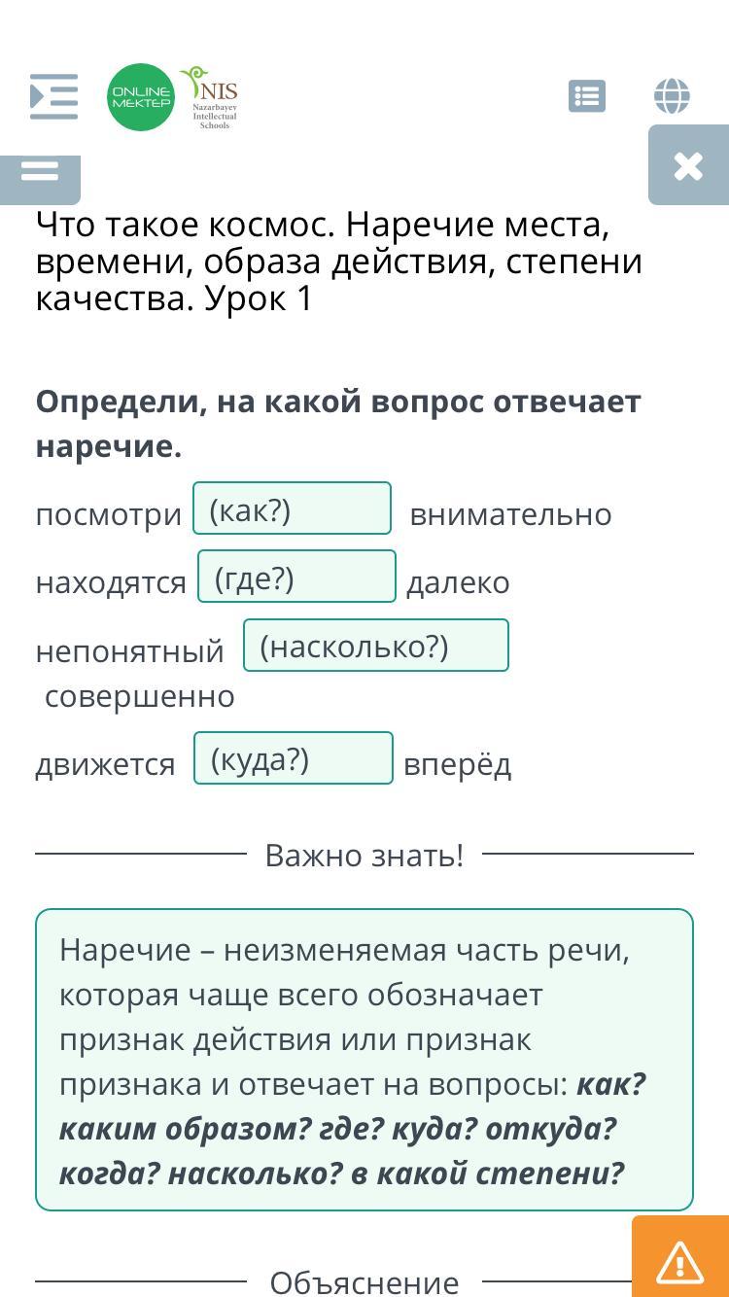Screen dimensions: 729x1297
Task: Click the green adverb definition info box
Action: click(x=364, y=1060)
